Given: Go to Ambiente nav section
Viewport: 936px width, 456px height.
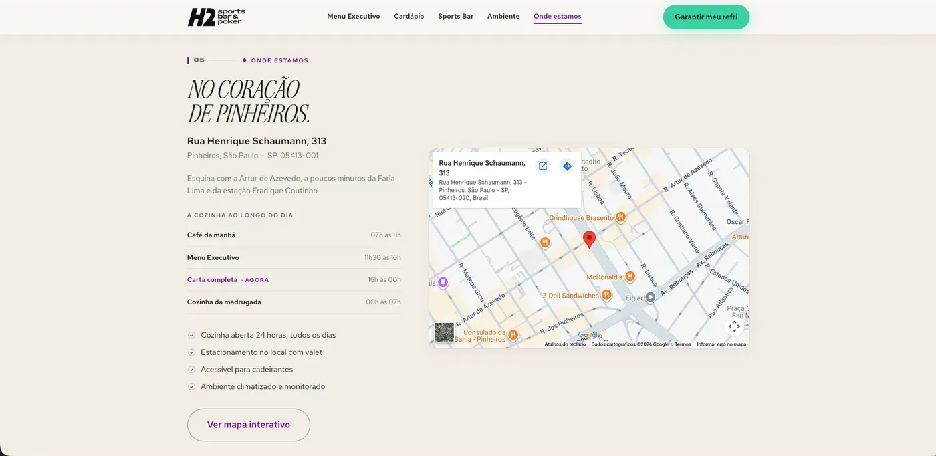Looking at the screenshot, I should tap(503, 17).
